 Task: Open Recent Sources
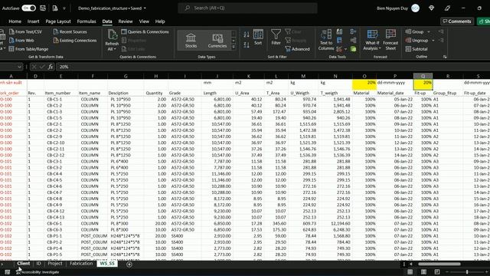point(70,31)
